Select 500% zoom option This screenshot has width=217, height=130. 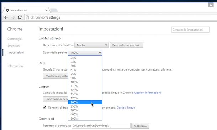(x=85, y=119)
